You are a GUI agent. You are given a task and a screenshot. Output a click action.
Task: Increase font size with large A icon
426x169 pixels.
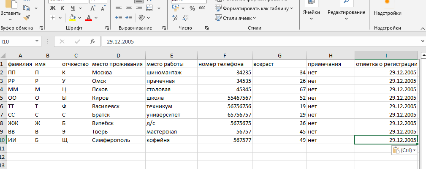93,8
